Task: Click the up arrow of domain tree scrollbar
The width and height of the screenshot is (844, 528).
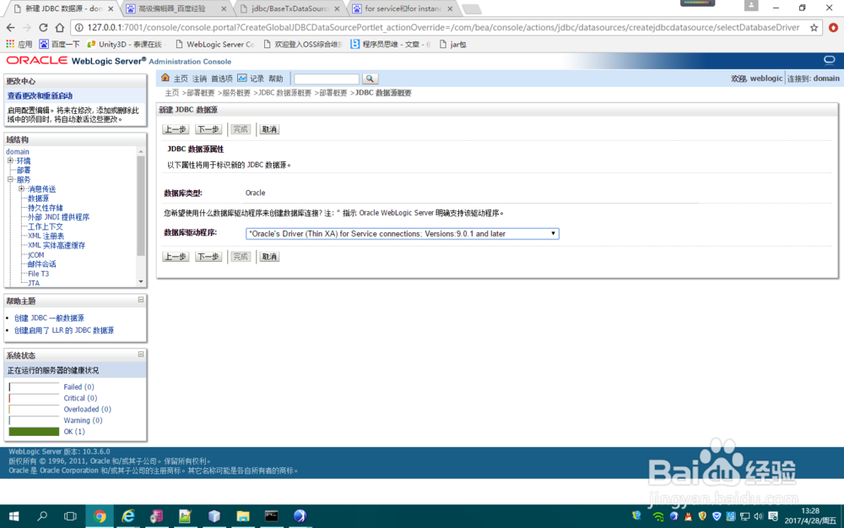Action: point(141,151)
